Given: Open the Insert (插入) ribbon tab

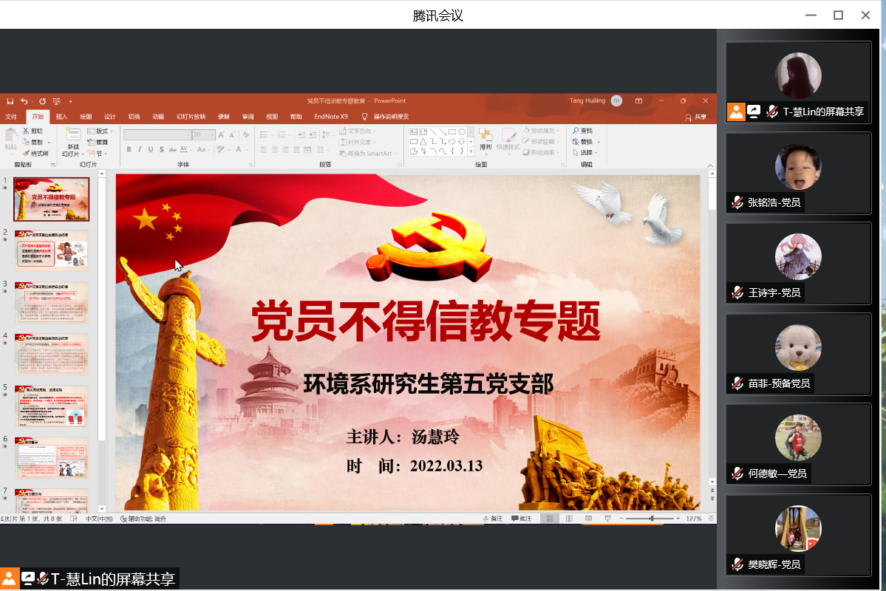Looking at the screenshot, I should pos(61,117).
